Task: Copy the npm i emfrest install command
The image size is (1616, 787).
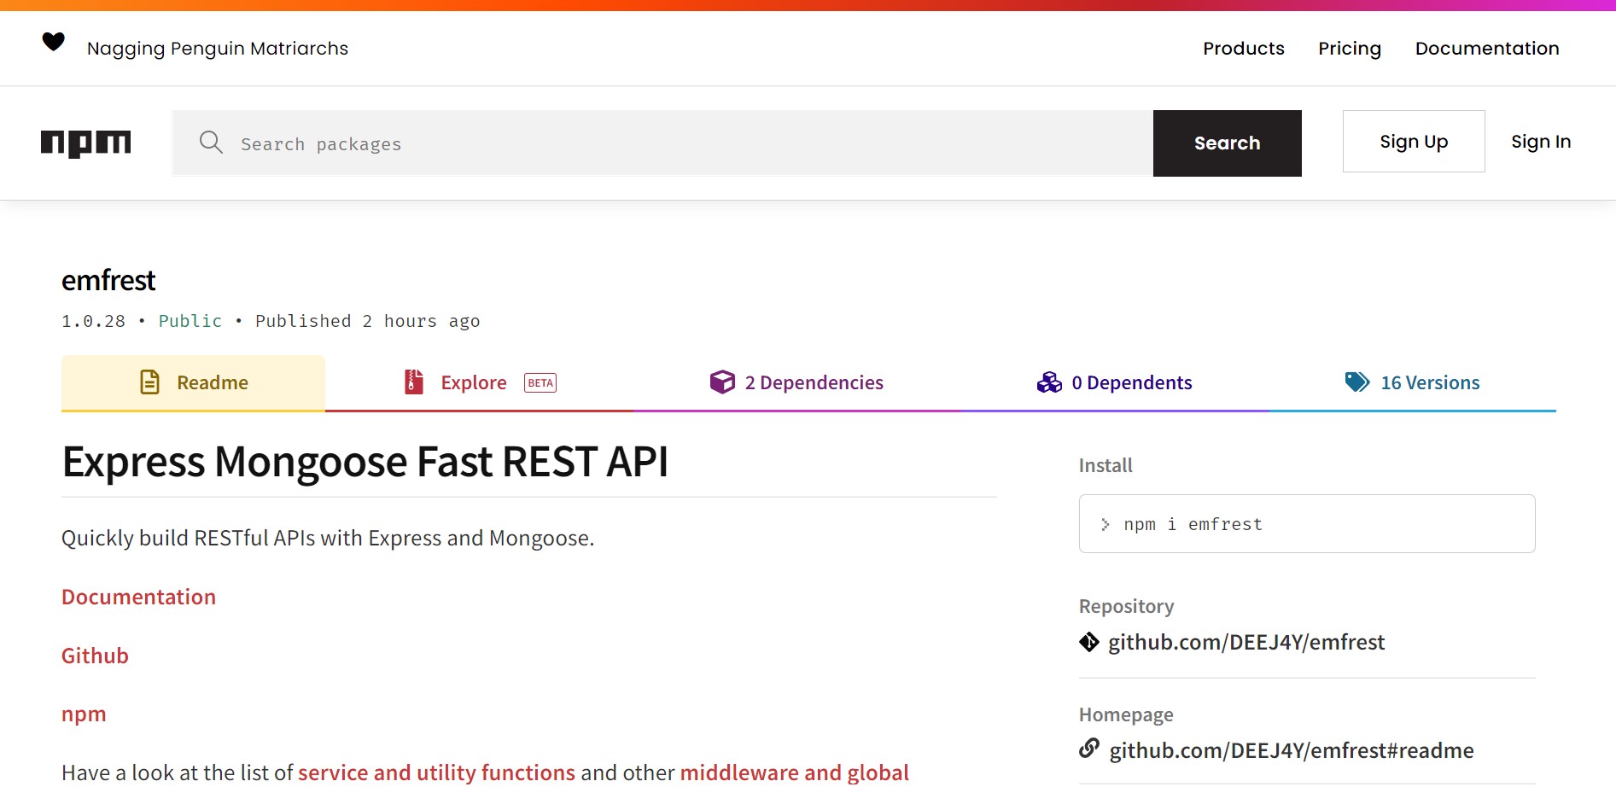Action: coord(1307,524)
